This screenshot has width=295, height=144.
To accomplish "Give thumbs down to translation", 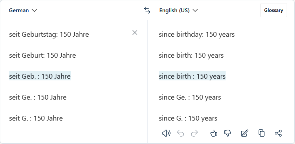I will coord(228,133).
